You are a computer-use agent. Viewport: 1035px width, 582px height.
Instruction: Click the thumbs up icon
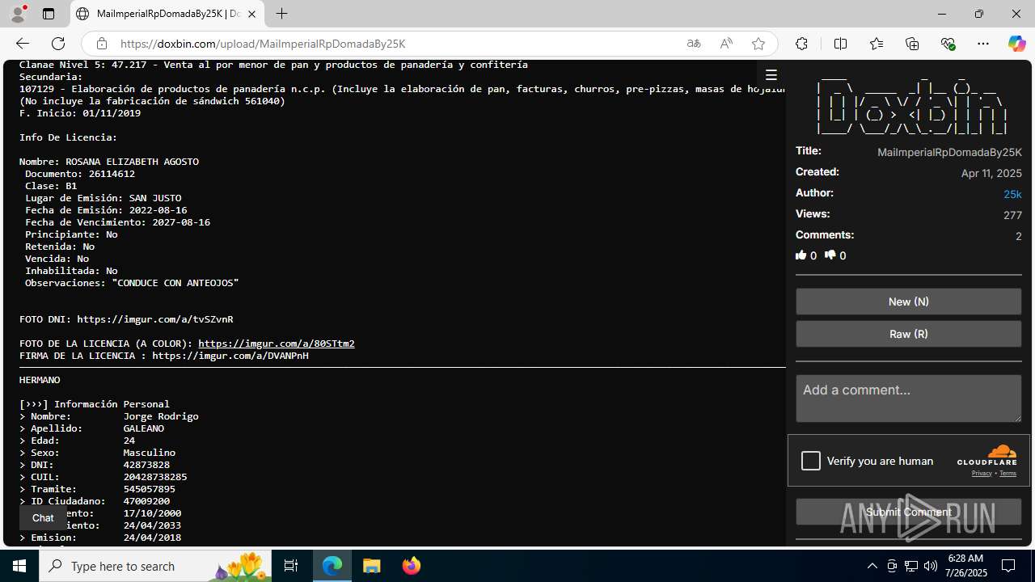tap(801, 255)
